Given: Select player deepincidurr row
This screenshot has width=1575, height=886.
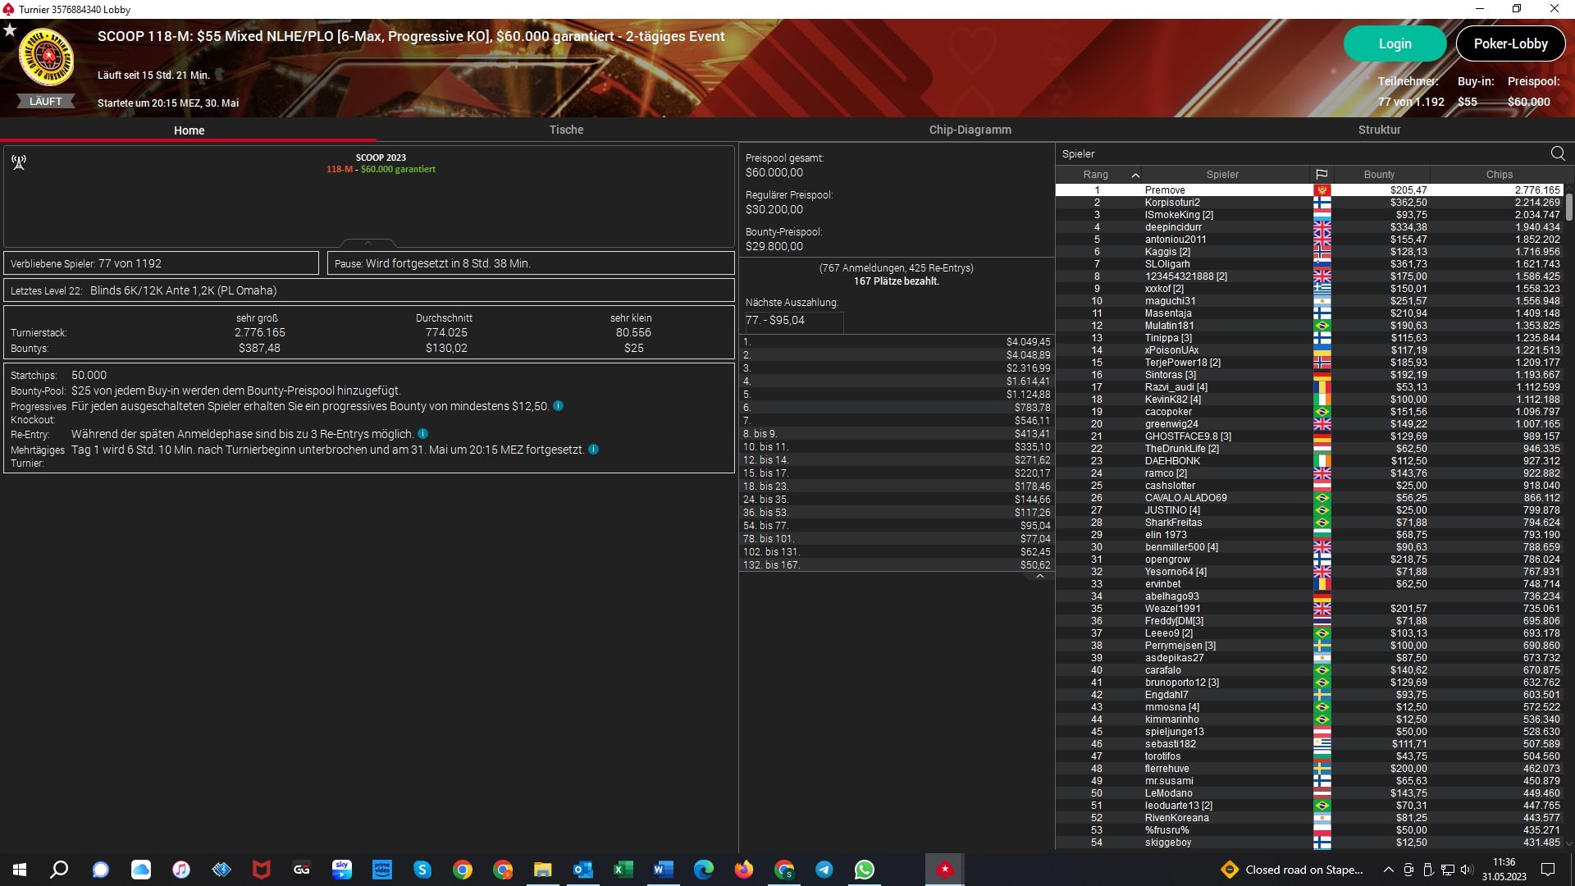Looking at the screenshot, I should tap(1309, 226).
